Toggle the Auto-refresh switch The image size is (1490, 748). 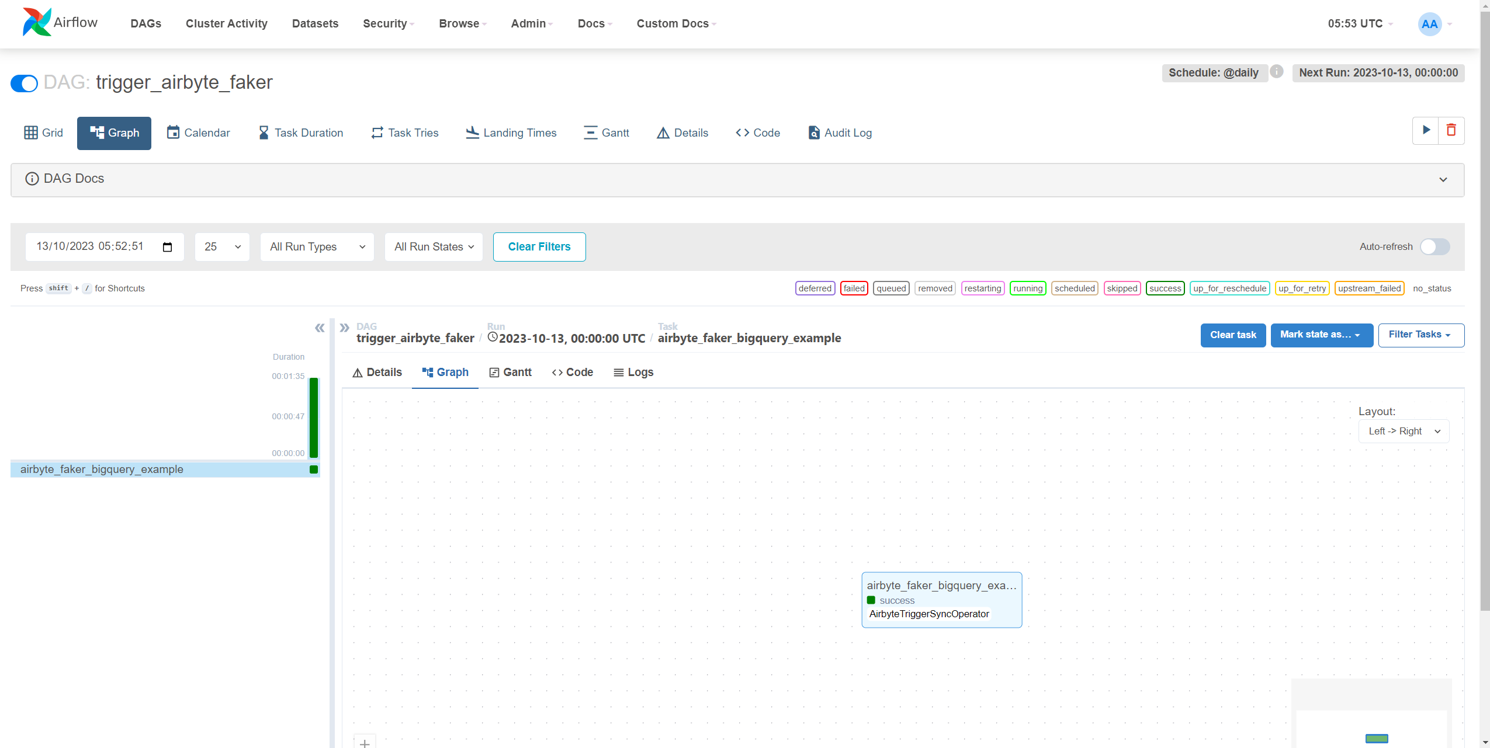[1436, 246]
